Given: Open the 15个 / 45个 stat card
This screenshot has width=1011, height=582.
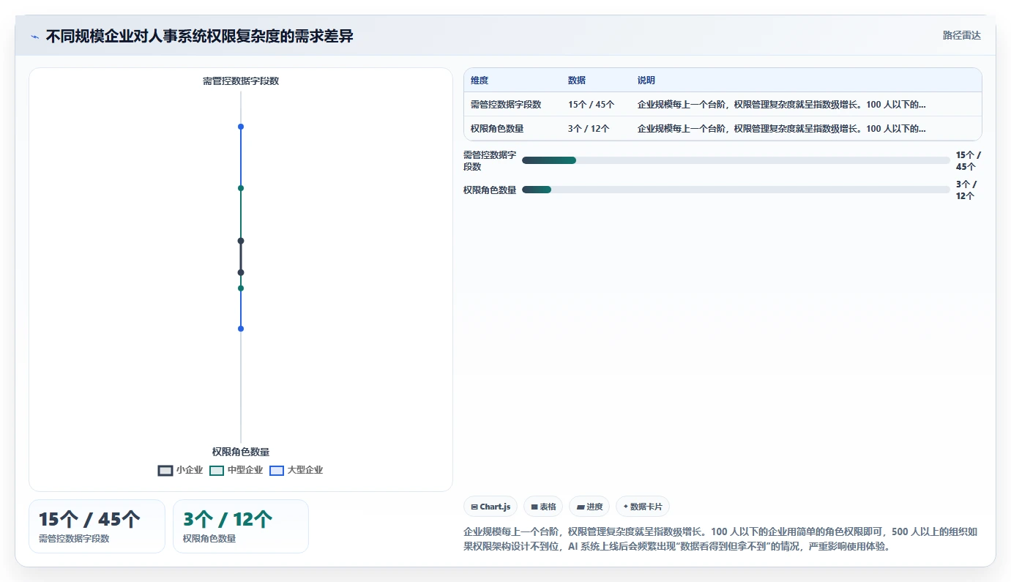Looking at the screenshot, I should [x=97, y=526].
